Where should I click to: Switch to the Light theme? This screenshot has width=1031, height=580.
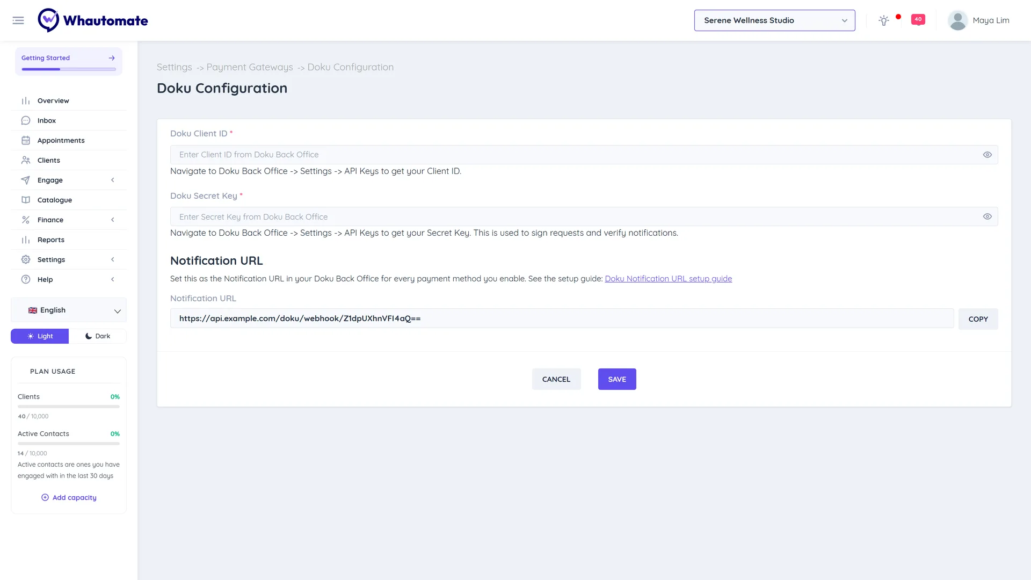point(40,336)
